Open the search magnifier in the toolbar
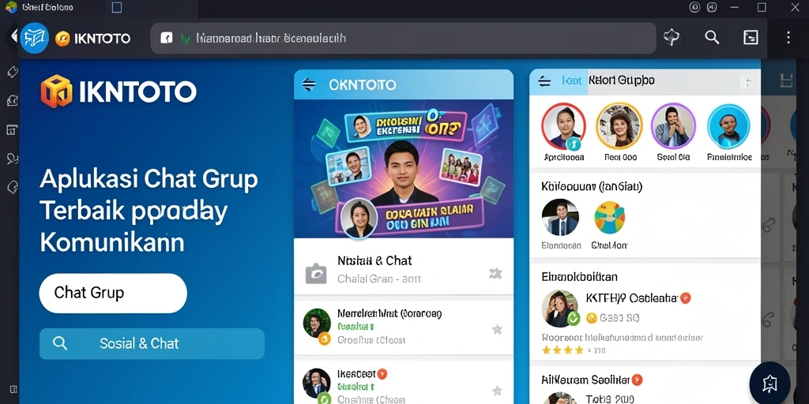This screenshot has width=809, height=404. pos(712,37)
